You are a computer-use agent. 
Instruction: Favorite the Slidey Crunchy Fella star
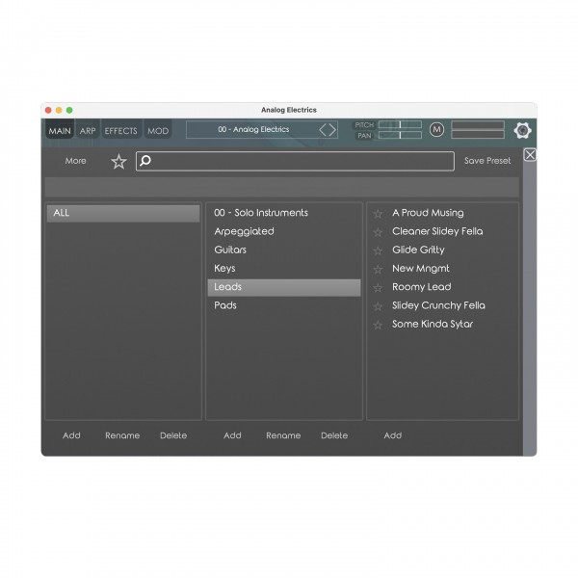[x=378, y=306]
